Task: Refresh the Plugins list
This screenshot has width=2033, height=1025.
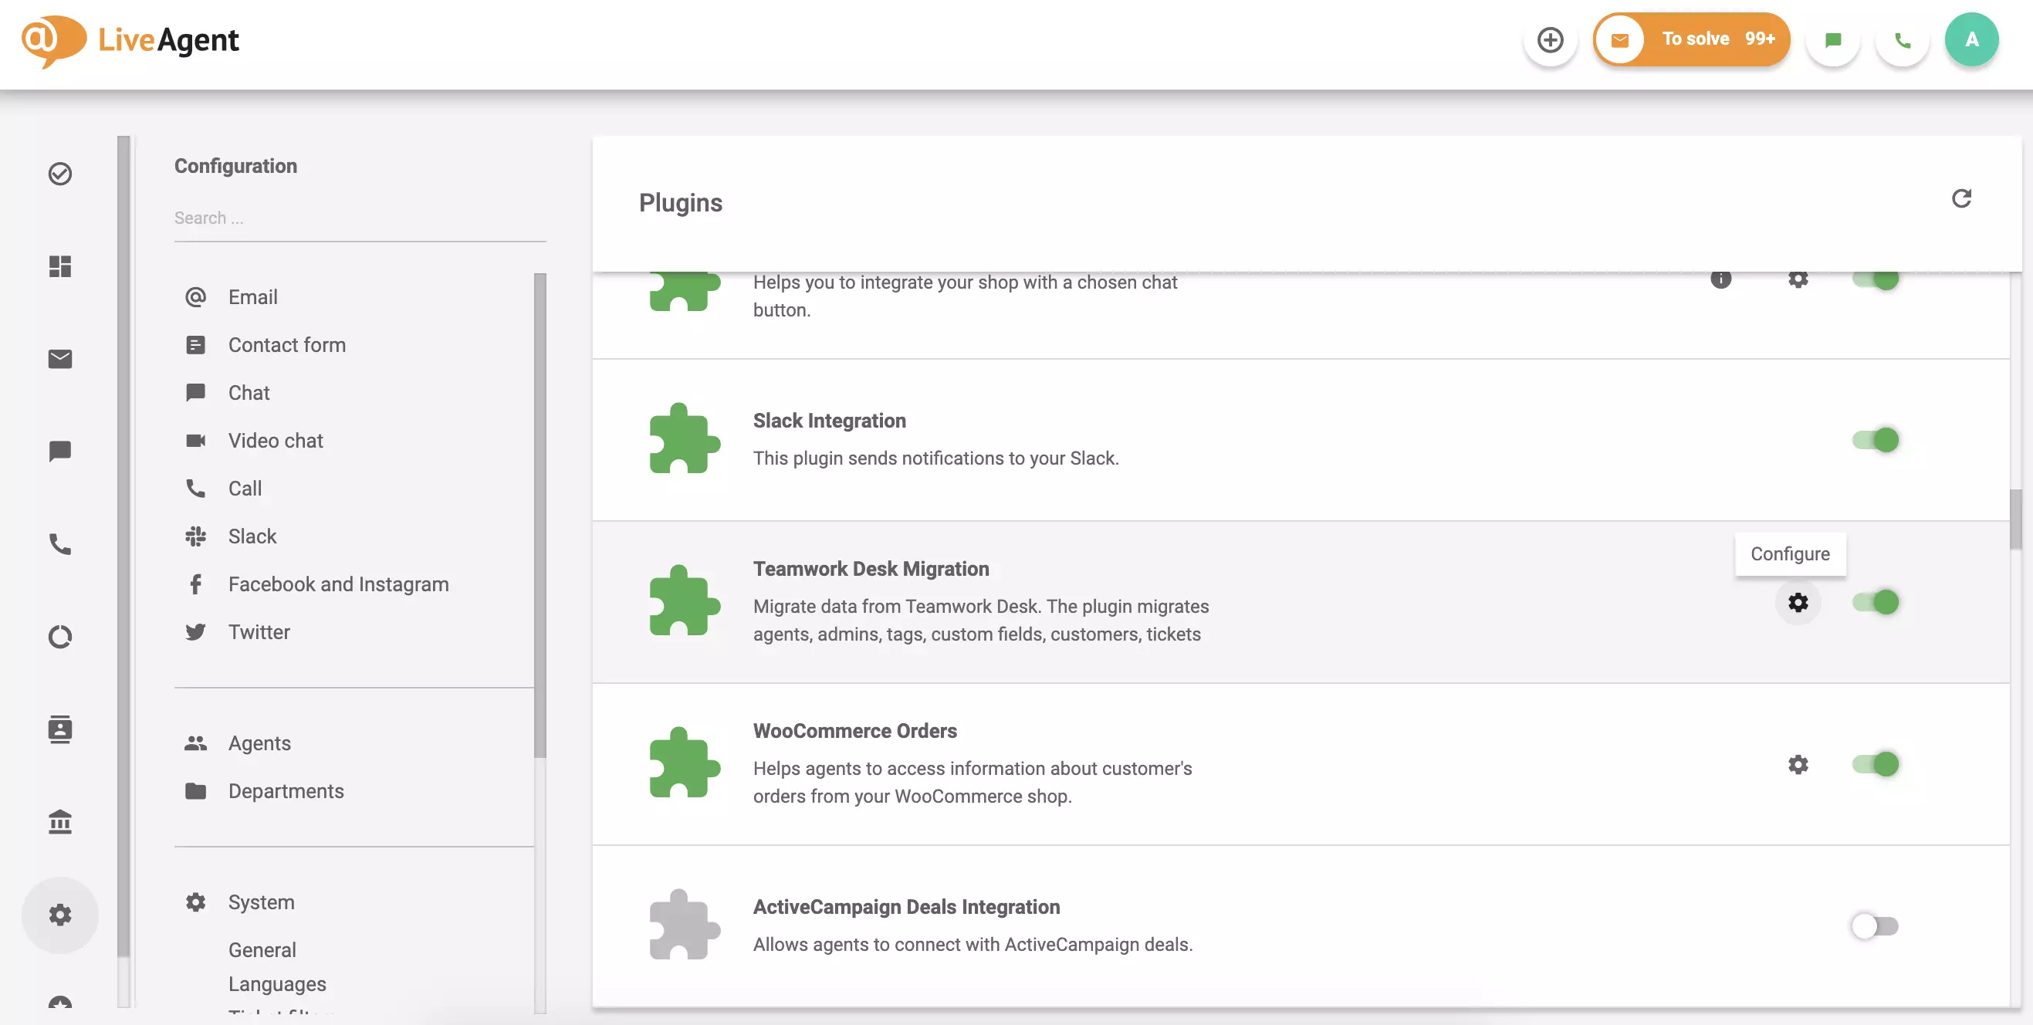Action: pos(1963,199)
